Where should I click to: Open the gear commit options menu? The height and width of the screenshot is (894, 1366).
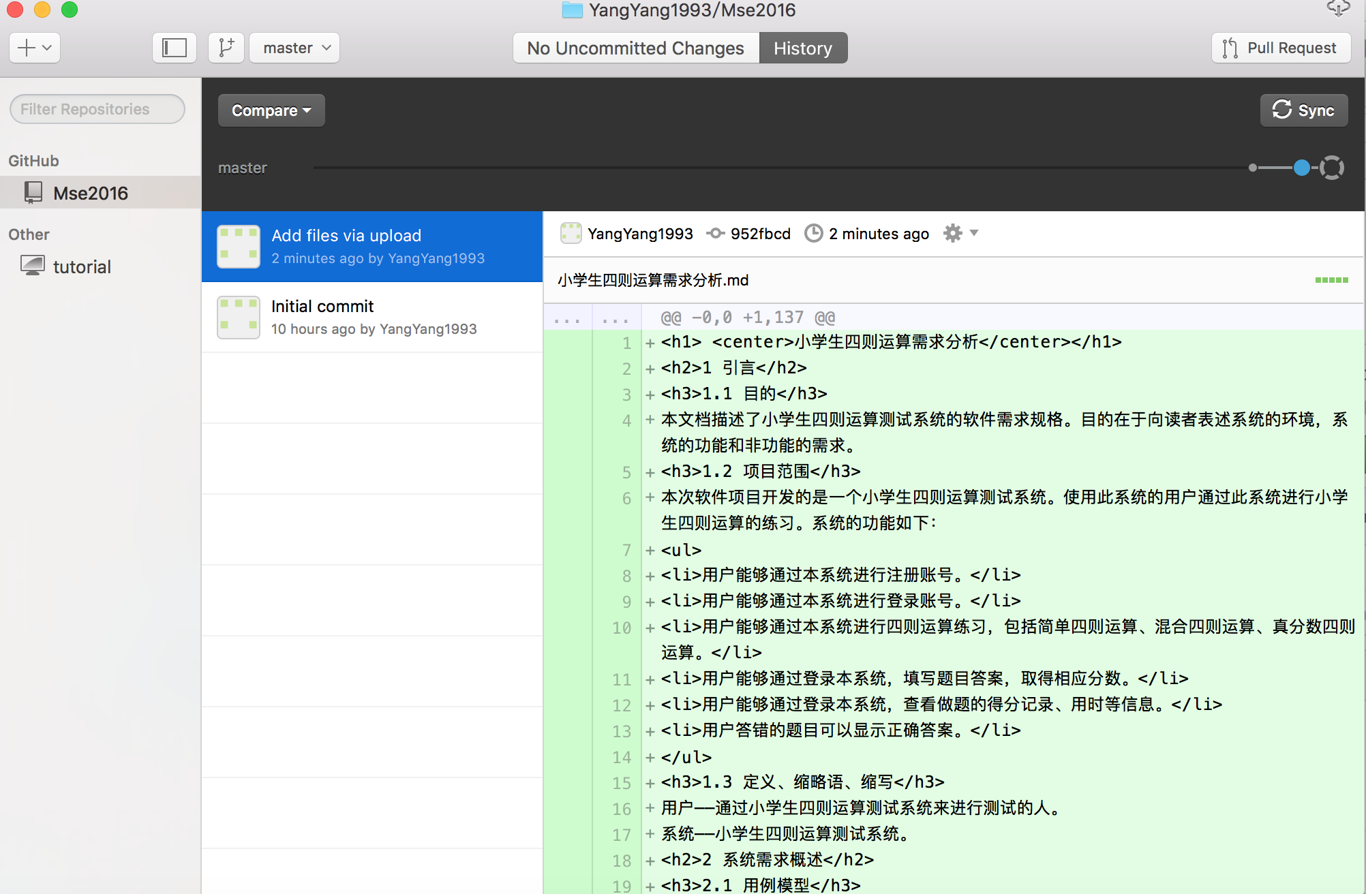click(x=960, y=234)
